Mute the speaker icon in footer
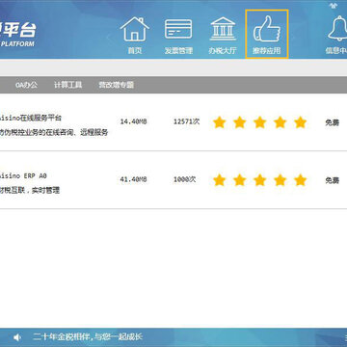Viewport: 347px width, 347px height. pyautogui.click(x=17, y=337)
